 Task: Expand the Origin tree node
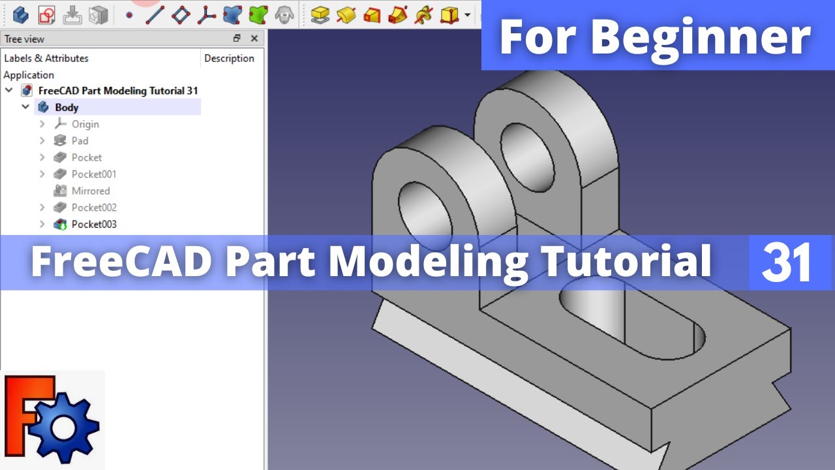click(x=42, y=124)
